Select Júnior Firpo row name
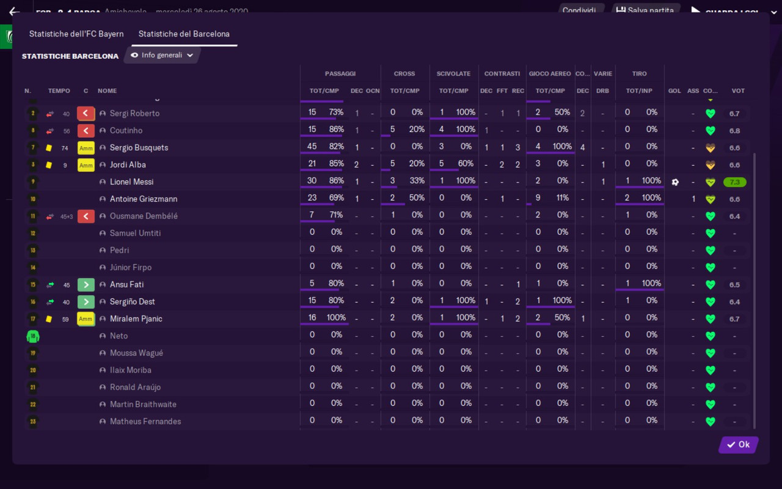 click(x=131, y=268)
